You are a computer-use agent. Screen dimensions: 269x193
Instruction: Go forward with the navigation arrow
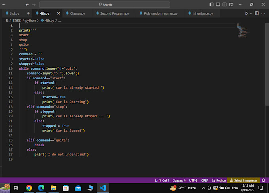(34, 5)
